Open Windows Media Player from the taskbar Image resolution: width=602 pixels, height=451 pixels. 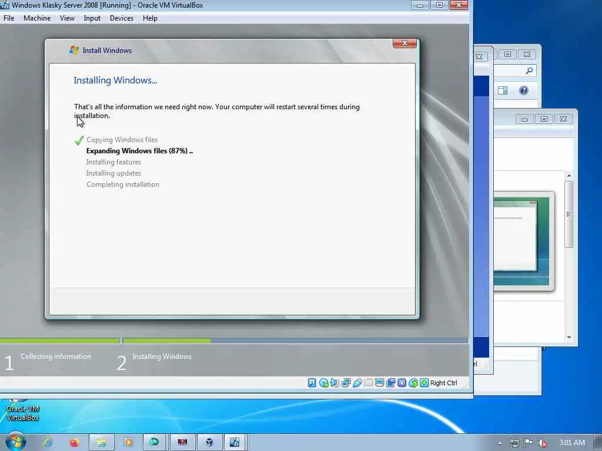tap(128, 443)
